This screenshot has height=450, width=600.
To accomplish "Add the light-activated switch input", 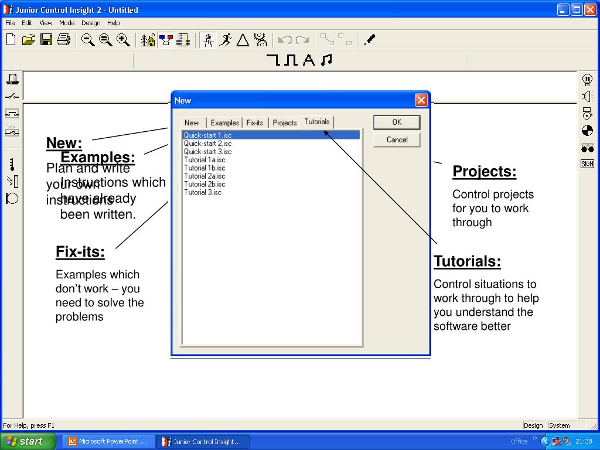I will click(12, 131).
